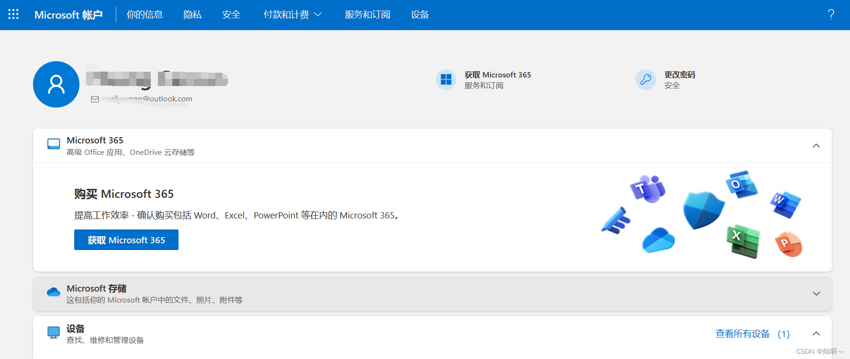Collapse the Microsoft 365 section

[816, 146]
